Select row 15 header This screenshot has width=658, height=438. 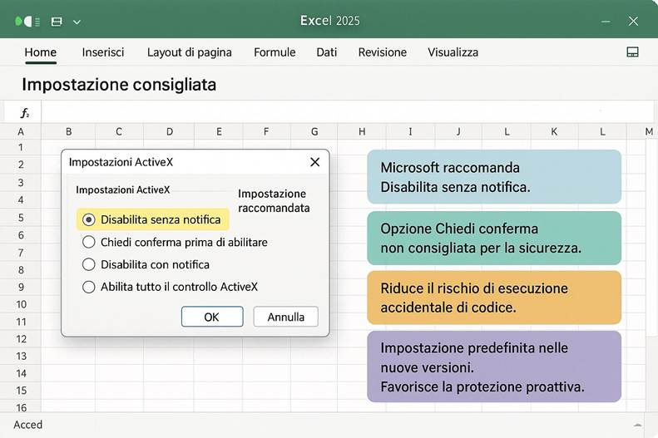coord(21,391)
